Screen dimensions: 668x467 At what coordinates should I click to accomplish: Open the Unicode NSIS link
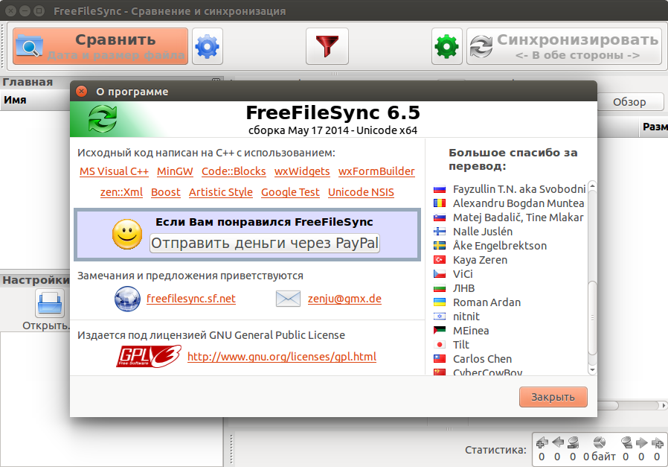point(361,192)
